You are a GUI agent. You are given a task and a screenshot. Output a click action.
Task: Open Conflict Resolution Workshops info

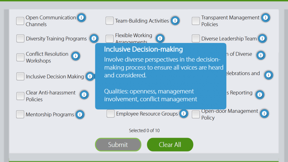(x=75, y=56)
